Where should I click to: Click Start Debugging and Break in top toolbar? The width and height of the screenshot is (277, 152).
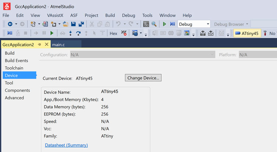172,24
